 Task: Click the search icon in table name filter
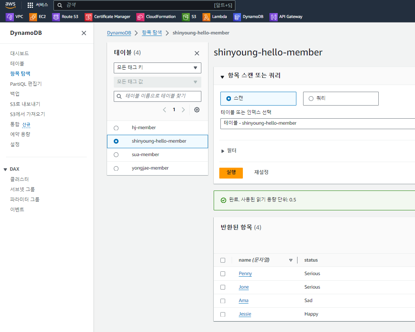119,96
